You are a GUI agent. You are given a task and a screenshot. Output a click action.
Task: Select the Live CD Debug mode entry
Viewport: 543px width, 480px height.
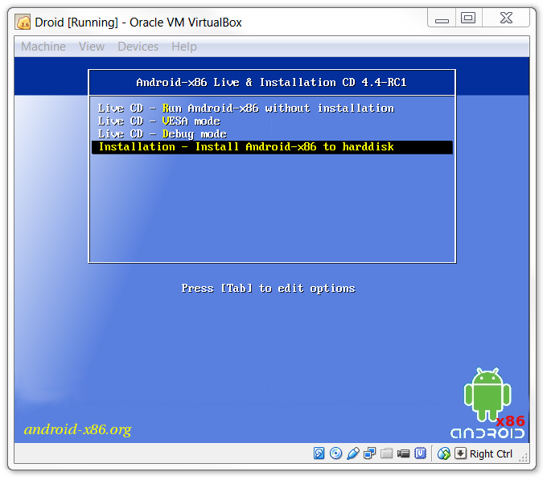click(162, 134)
